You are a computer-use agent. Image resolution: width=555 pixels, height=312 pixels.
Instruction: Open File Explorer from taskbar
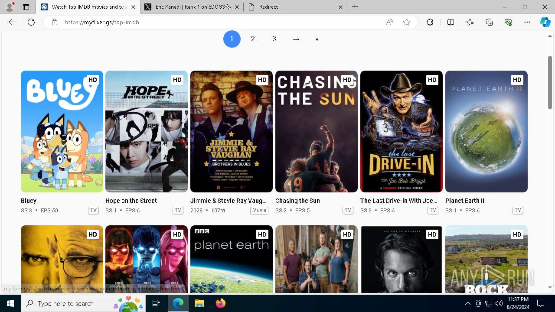(x=199, y=303)
